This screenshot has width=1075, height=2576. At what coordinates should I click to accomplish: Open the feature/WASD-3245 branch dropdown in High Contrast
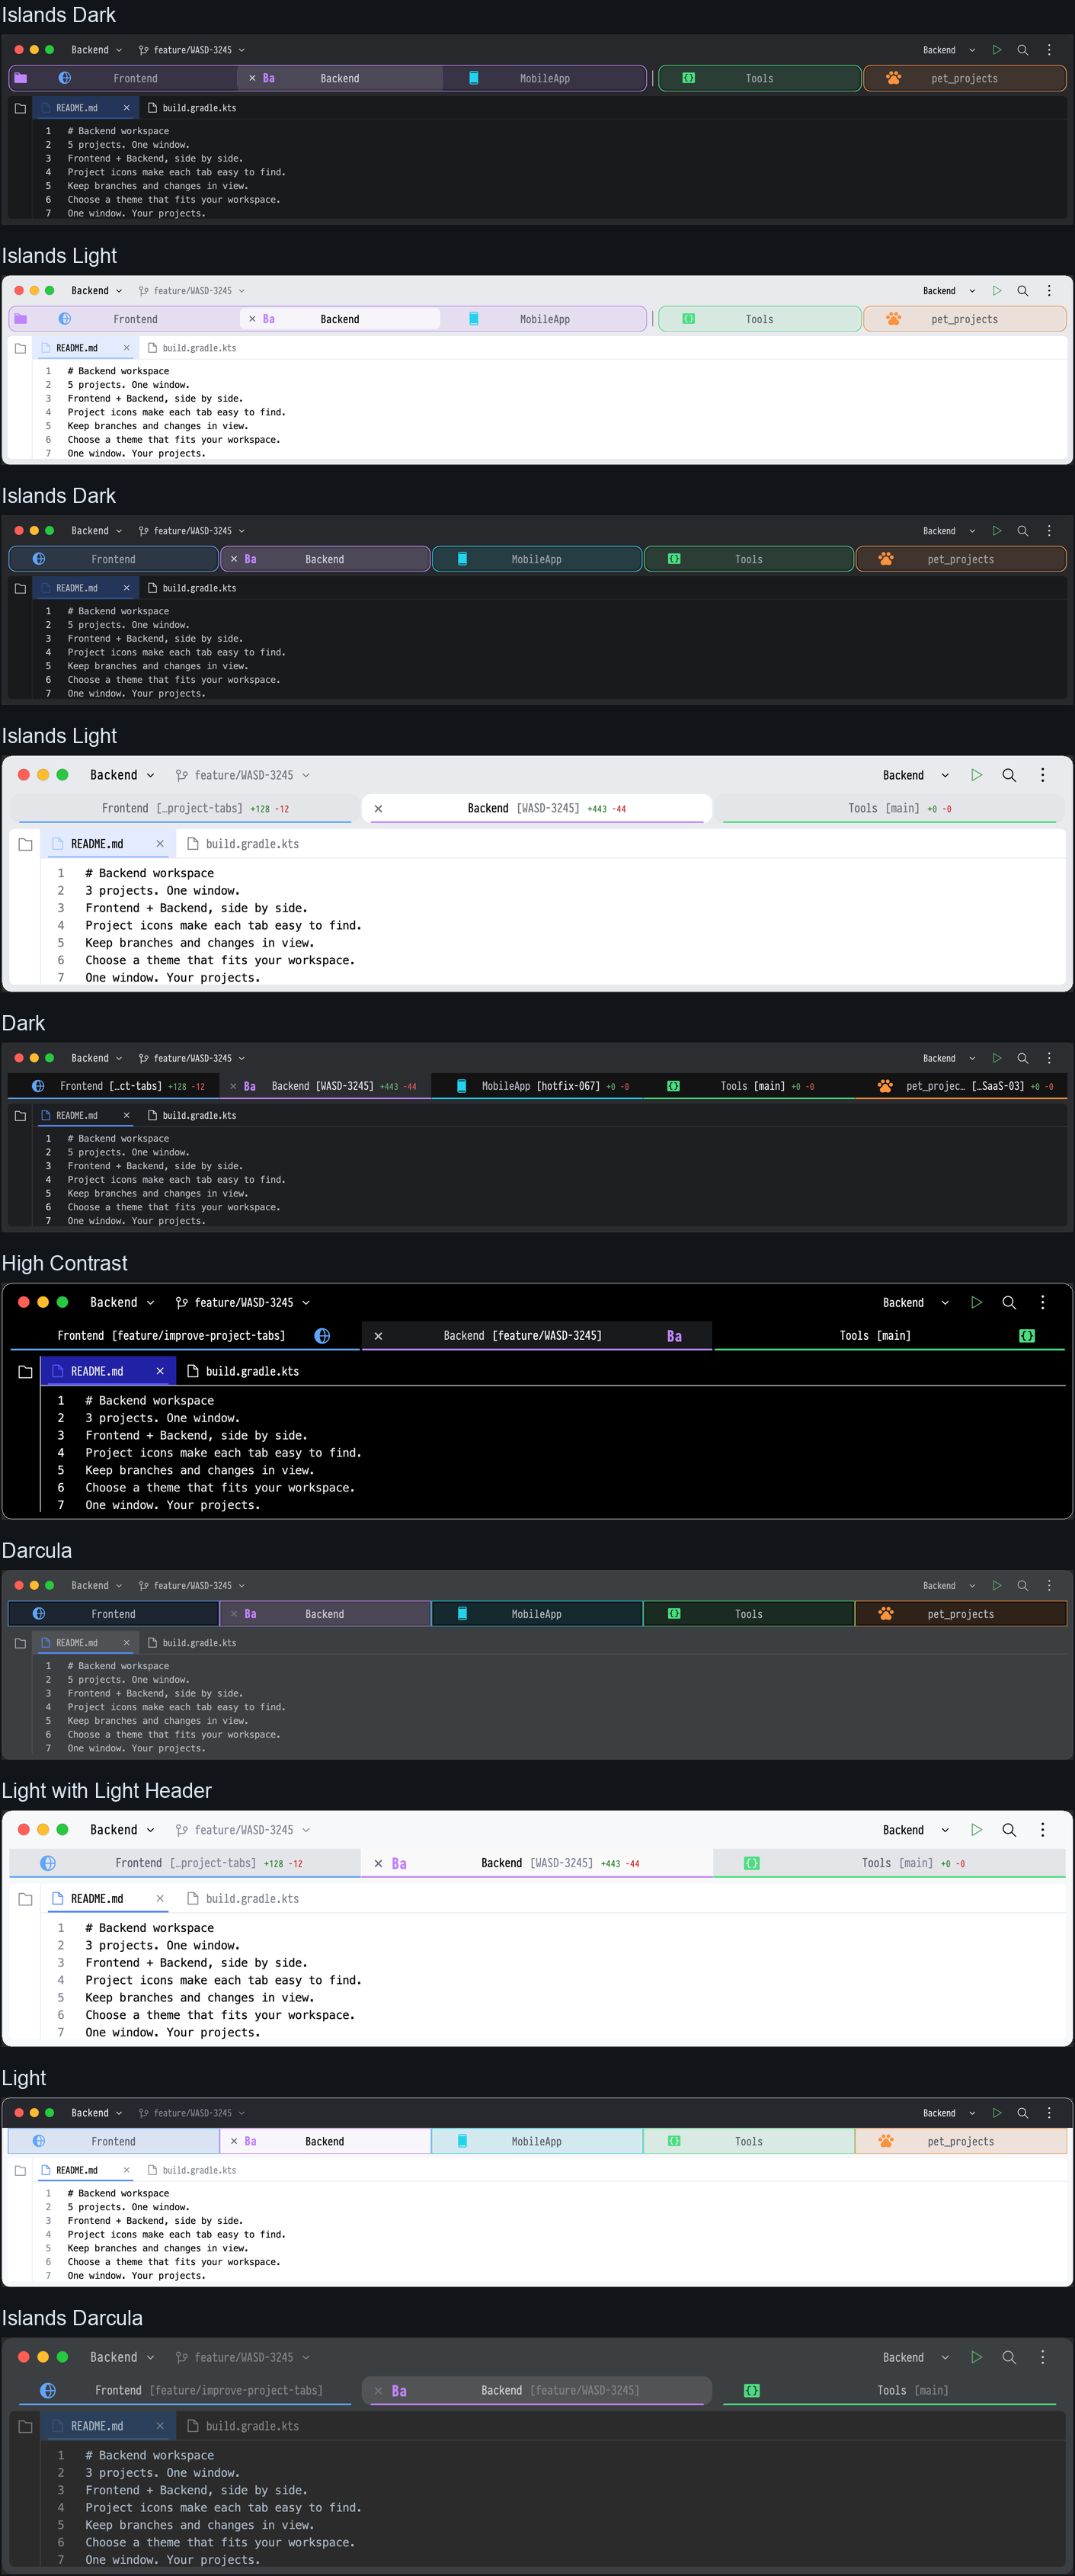coord(243,1302)
